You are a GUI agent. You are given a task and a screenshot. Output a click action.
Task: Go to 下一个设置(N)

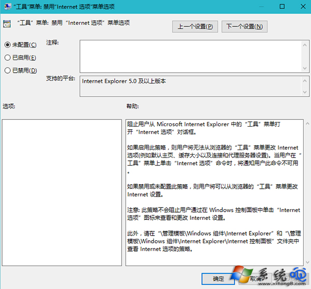tap(244, 26)
